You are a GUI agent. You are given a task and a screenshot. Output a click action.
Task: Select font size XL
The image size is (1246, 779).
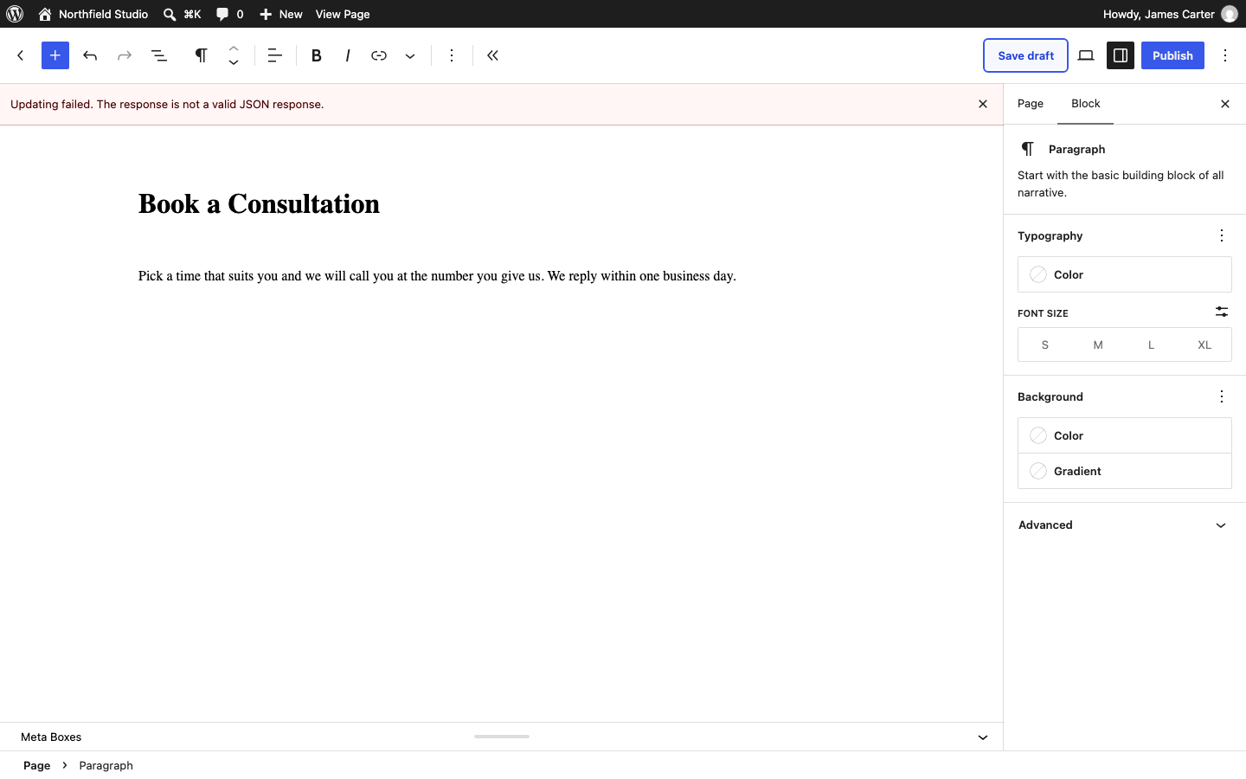coord(1204,344)
